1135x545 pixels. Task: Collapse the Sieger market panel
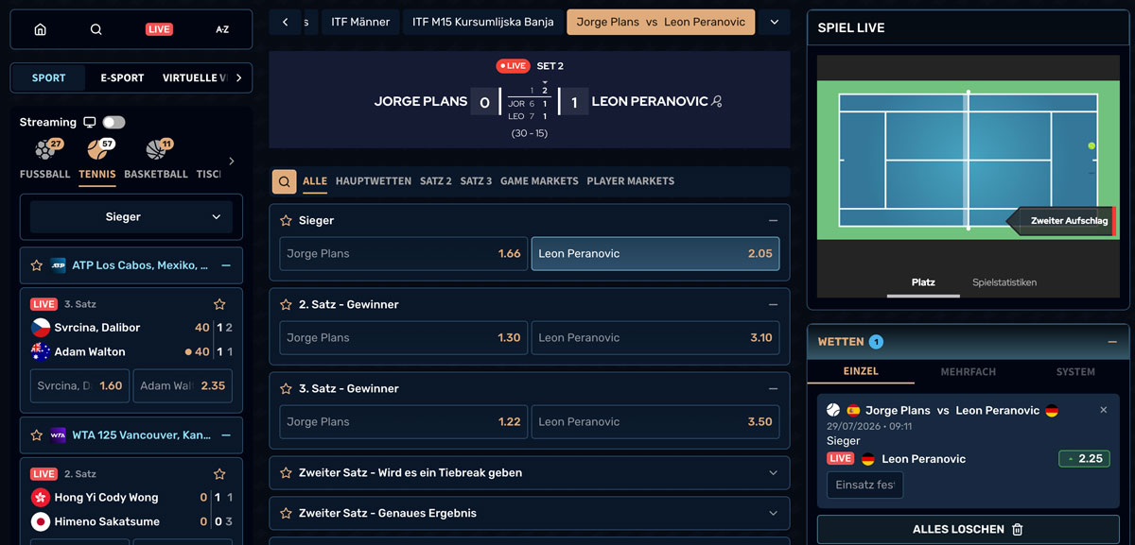click(x=773, y=220)
